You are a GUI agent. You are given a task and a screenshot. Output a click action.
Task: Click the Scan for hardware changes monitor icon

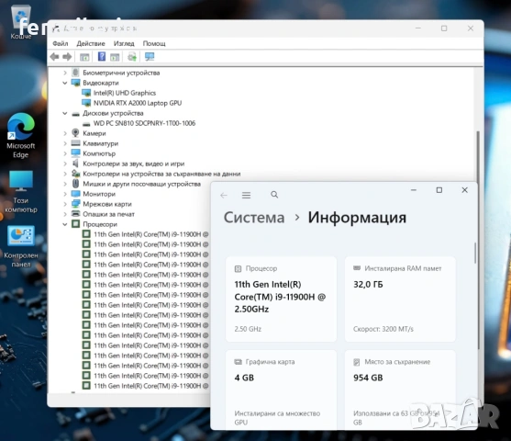[x=150, y=57]
